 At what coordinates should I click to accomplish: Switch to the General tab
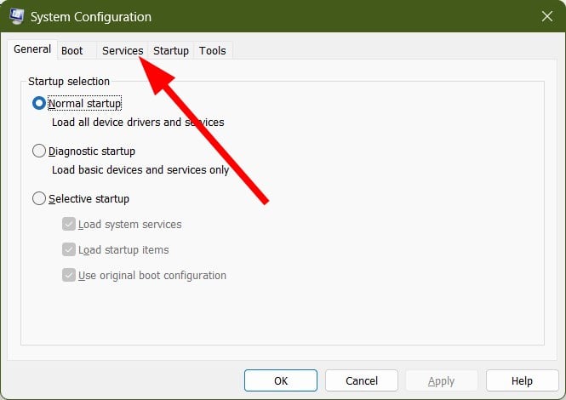click(32, 49)
